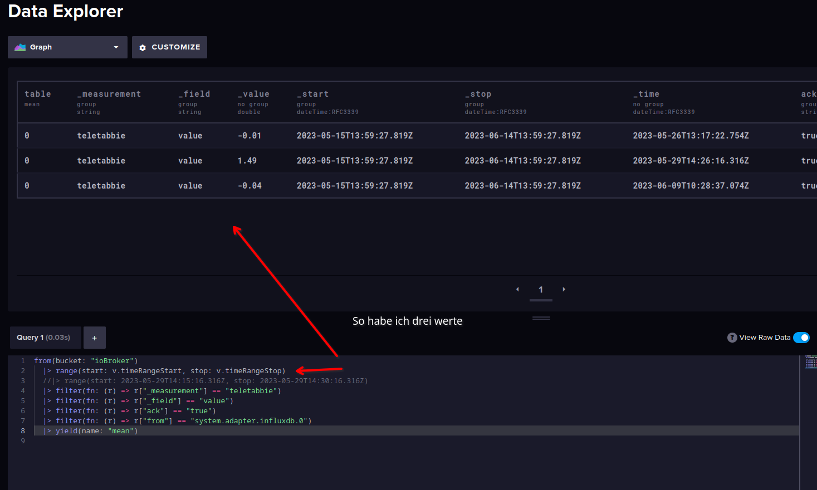Click the Graph chart icon
The height and width of the screenshot is (490, 817).
[20, 47]
